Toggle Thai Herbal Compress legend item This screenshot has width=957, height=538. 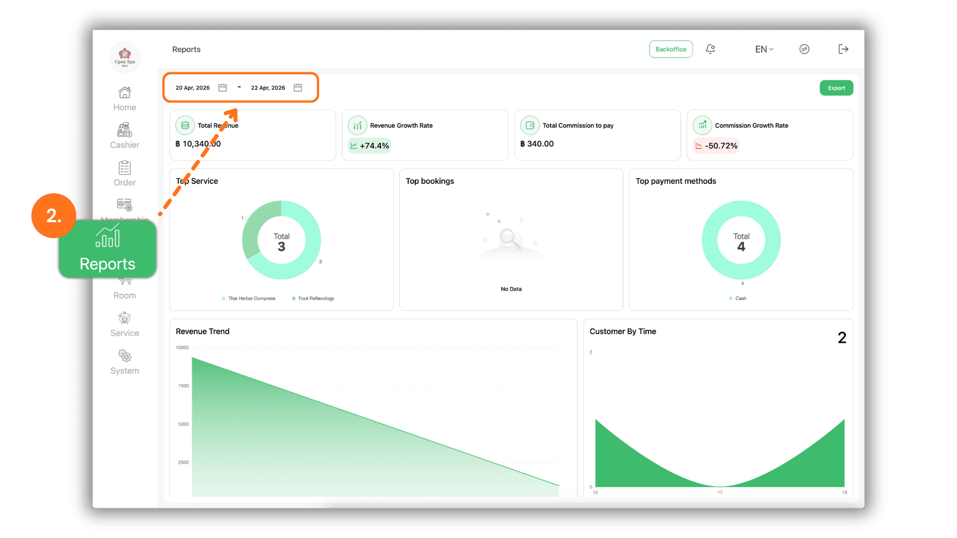coord(248,298)
